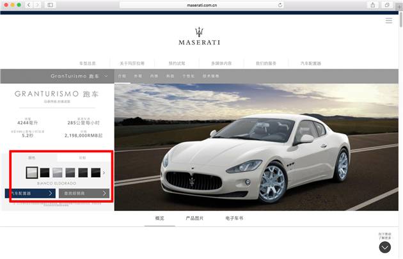Switch to the 介绍 sub-navigation tab

pos(122,76)
